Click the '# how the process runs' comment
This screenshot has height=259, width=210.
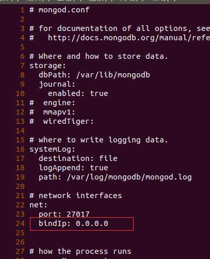pyautogui.click(x=80, y=251)
